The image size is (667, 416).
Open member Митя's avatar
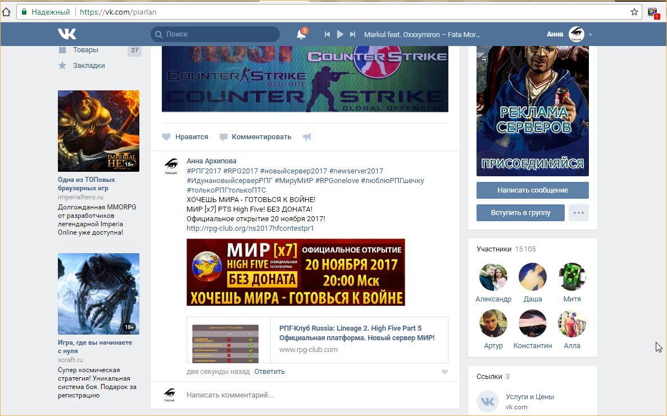pos(572,277)
